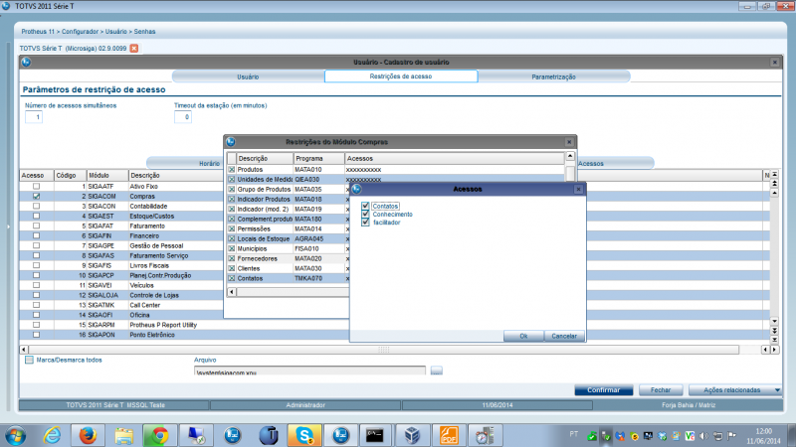
Task: Click Cancelar in the Acessos dialog
Action: point(564,336)
